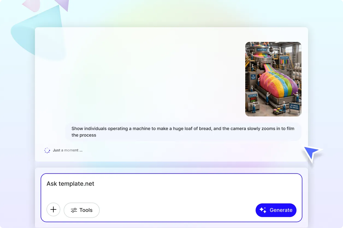Open the rainbow bread factory image thumbnail
Viewport: 343px width, 228px height.
273,79
